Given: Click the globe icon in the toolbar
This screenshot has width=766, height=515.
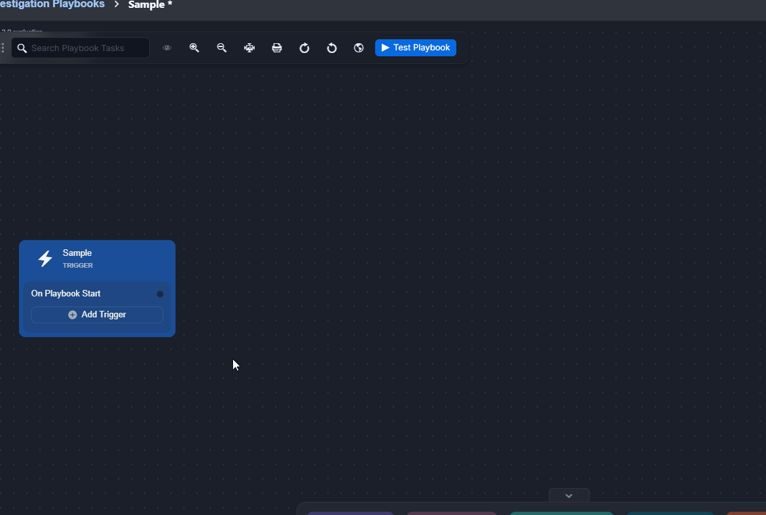Looking at the screenshot, I should tap(358, 48).
